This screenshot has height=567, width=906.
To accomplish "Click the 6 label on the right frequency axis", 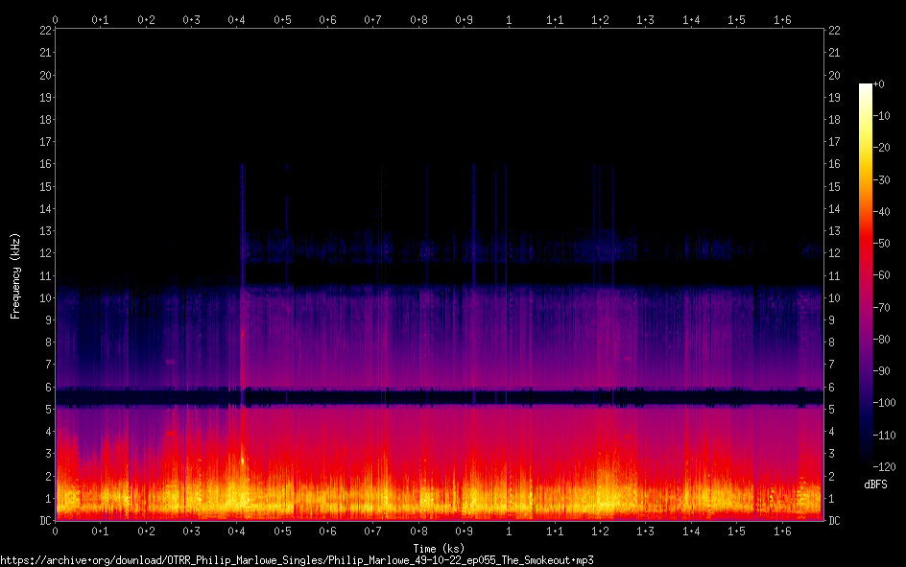I will click(x=832, y=388).
